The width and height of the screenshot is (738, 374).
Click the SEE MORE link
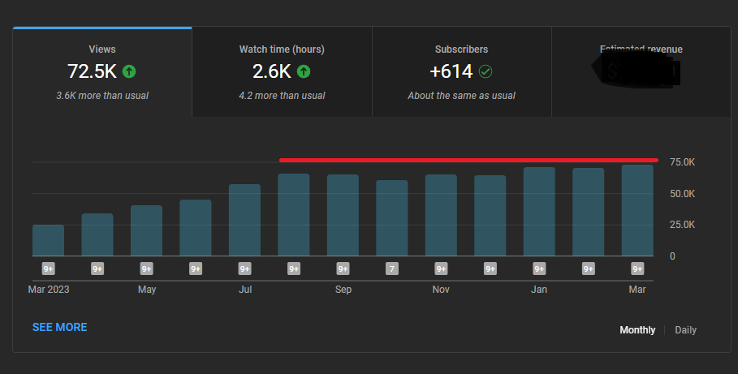point(59,327)
